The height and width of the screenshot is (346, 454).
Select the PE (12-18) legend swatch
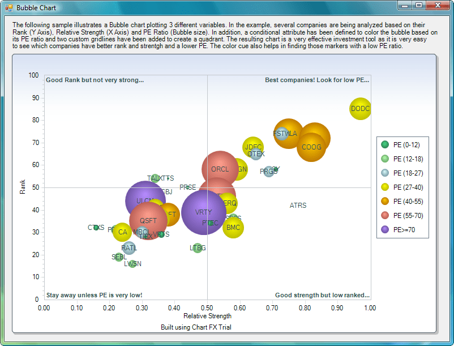(x=386, y=159)
